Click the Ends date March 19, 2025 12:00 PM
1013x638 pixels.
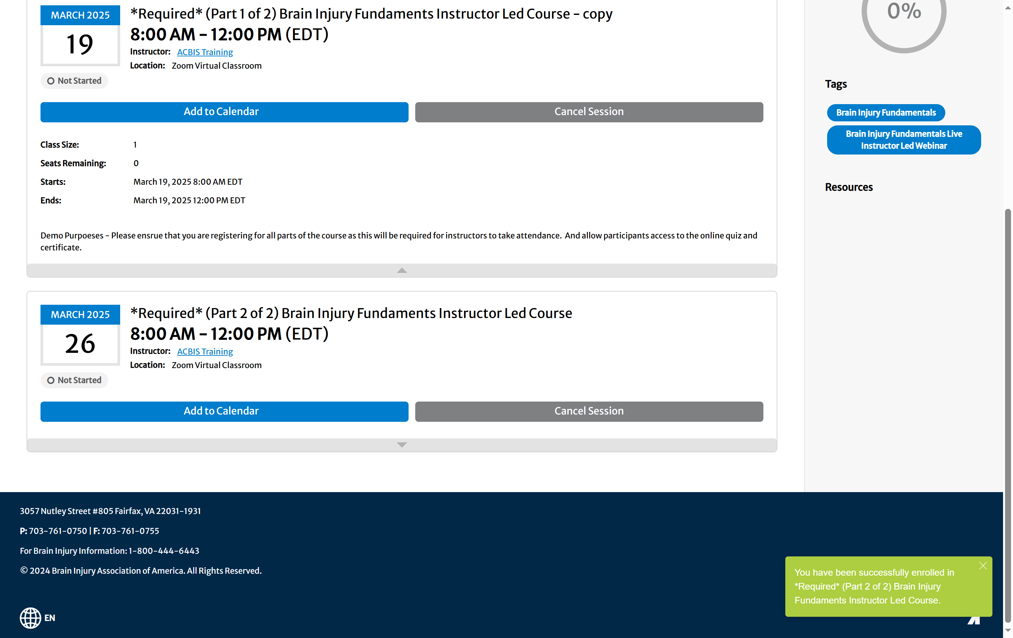[189, 200]
